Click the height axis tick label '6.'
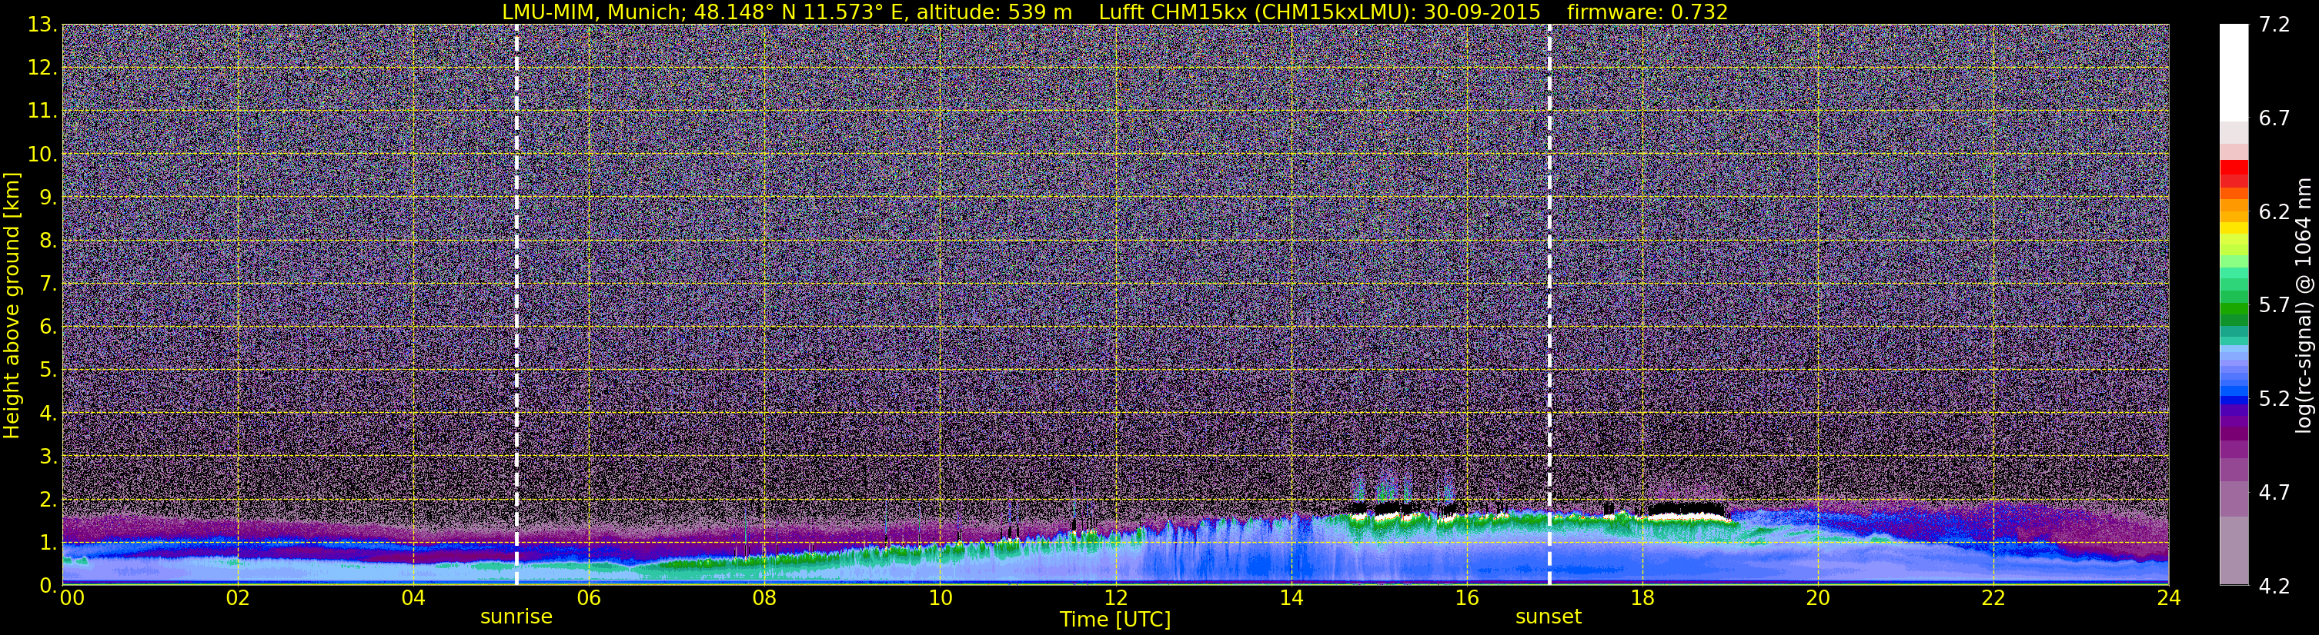The width and height of the screenshot is (2319, 635). coord(48,327)
